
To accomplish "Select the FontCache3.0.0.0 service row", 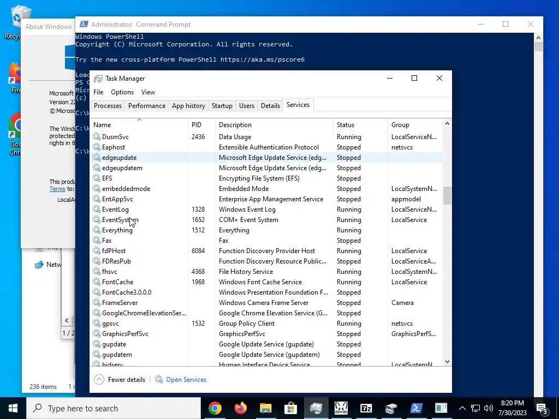I will [x=266, y=292].
